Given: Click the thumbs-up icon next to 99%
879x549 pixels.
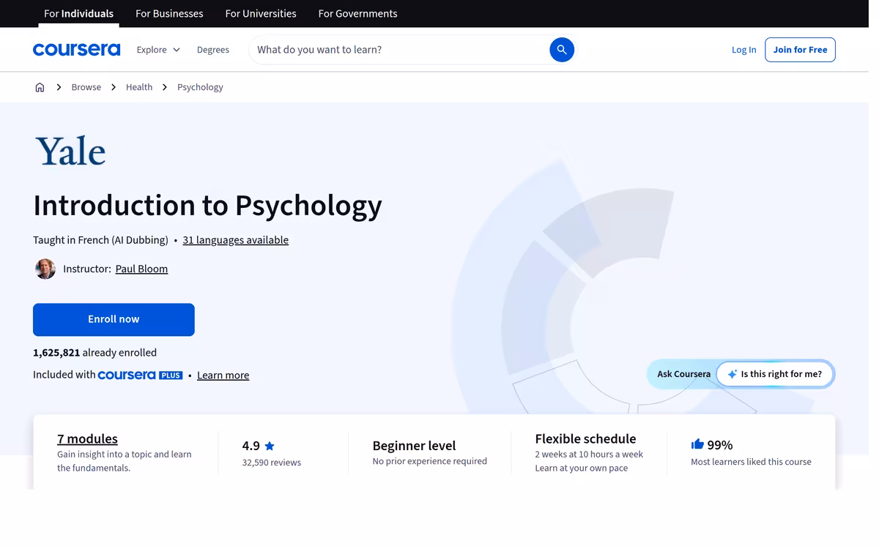Looking at the screenshot, I should (x=697, y=444).
